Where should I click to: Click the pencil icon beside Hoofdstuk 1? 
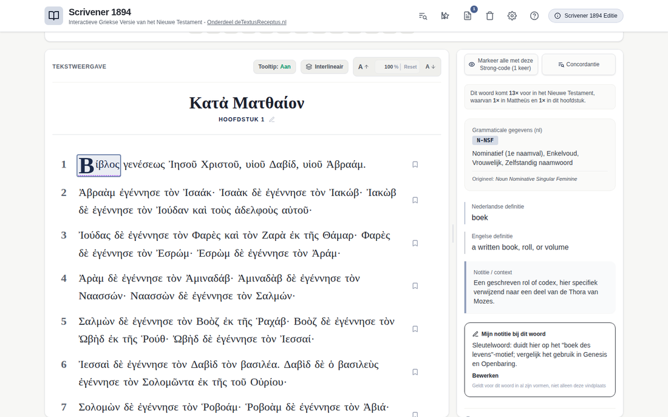tap(271, 120)
